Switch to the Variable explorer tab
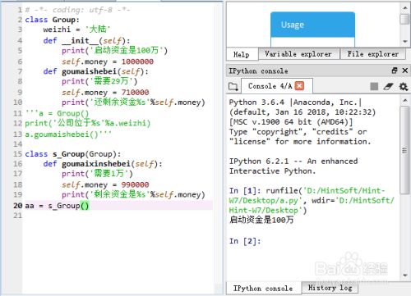411x296 pixels. 298,54
